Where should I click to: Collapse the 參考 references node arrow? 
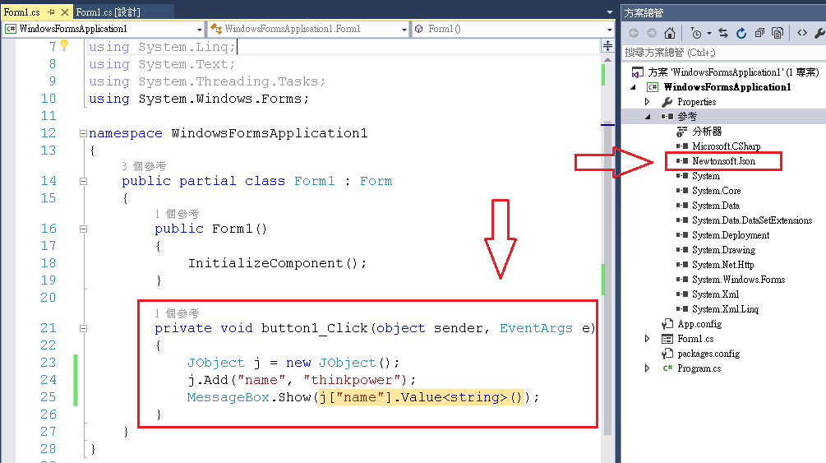[648, 117]
